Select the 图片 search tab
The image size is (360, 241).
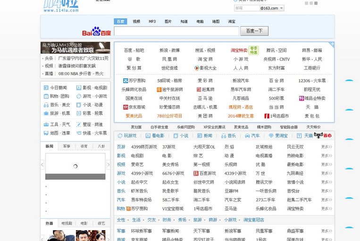tap(168, 21)
